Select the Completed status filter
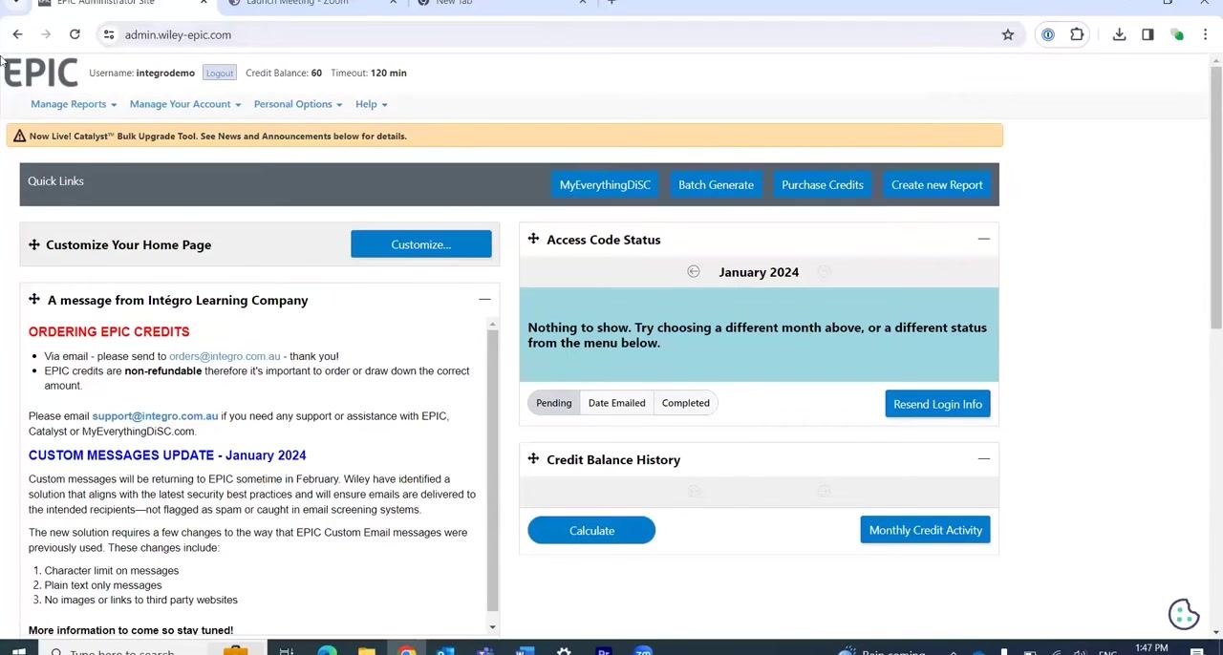The width and height of the screenshot is (1223, 655). pos(685,403)
